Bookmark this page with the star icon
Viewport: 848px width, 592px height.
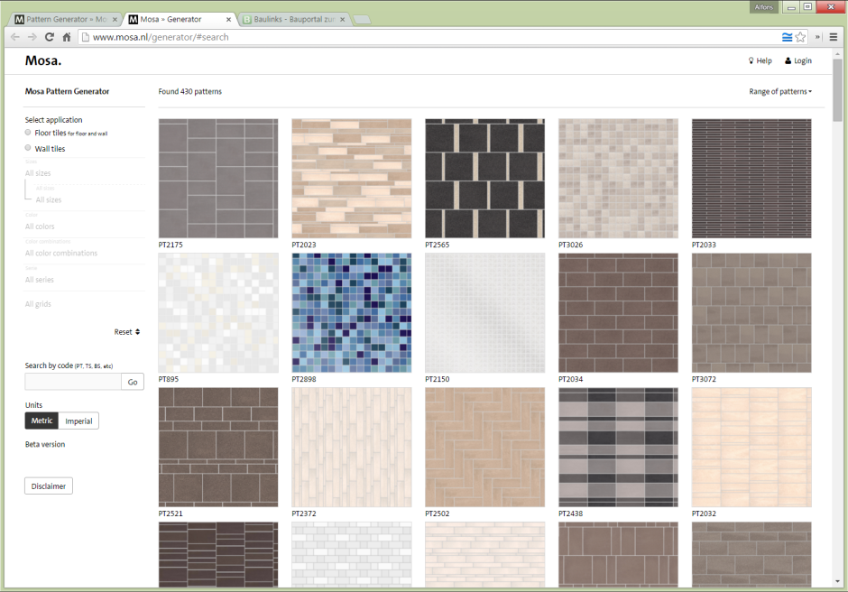pyautogui.click(x=801, y=37)
